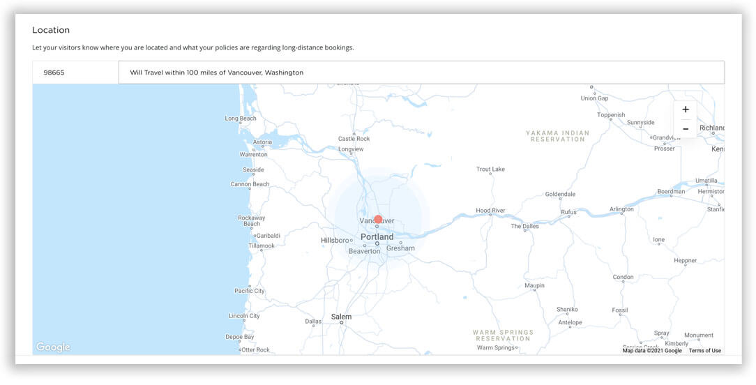Click the Pacific City label

click(x=249, y=291)
